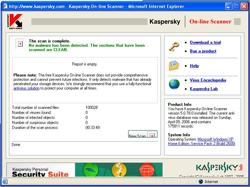The width and height of the screenshot is (250, 187).
Task: Start a New Scan
Action: 143,134
